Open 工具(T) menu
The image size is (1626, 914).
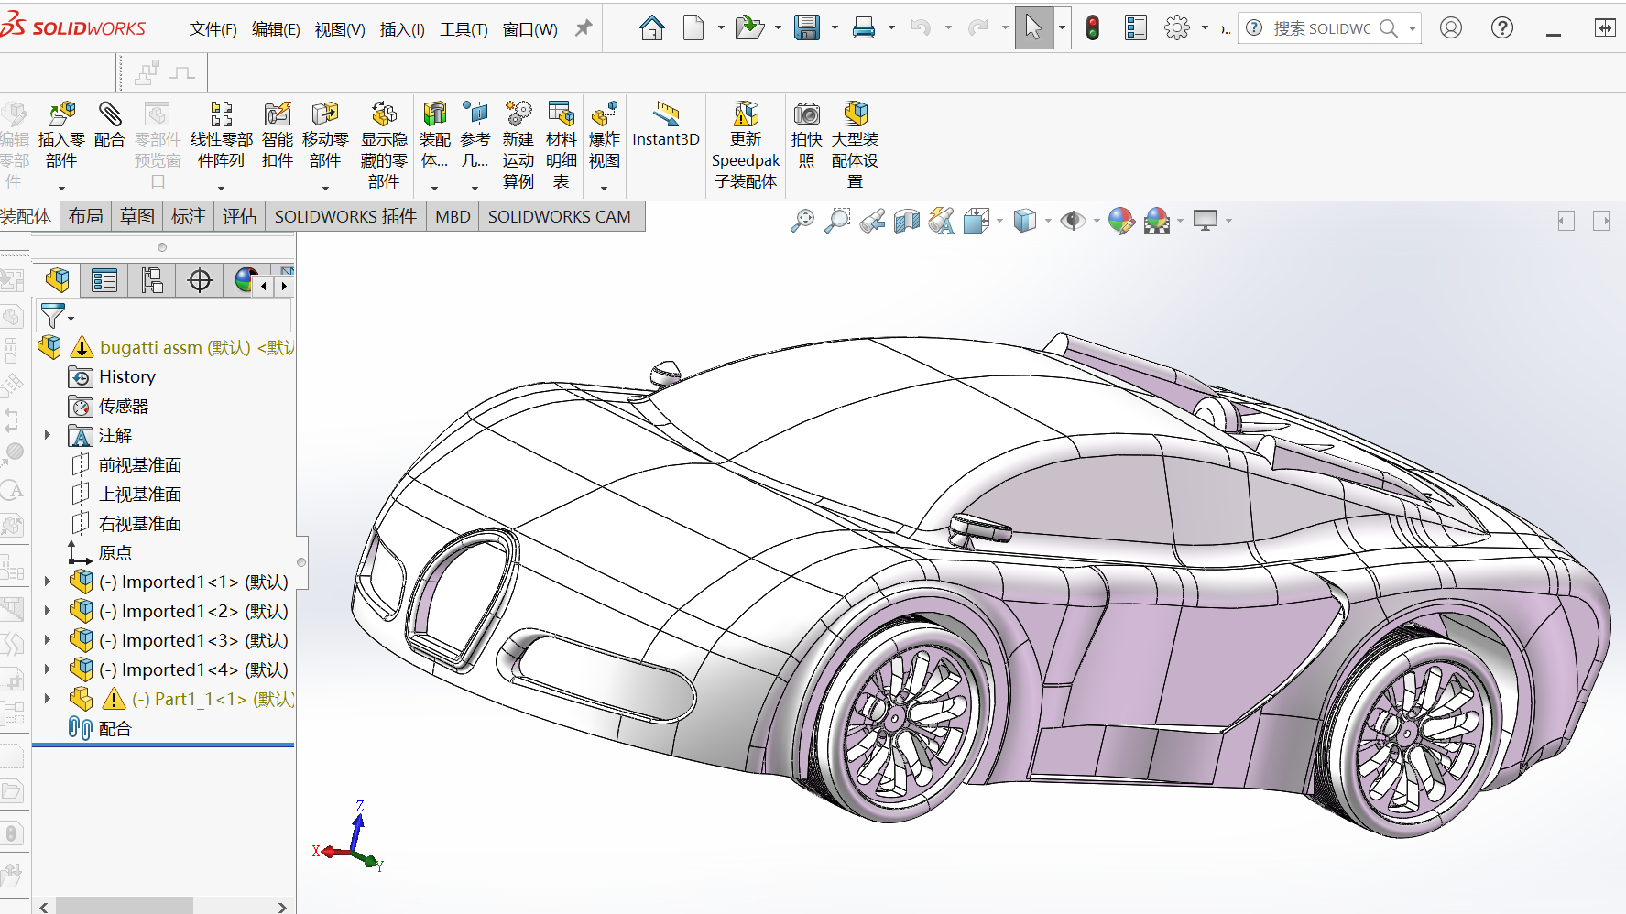coord(464,29)
